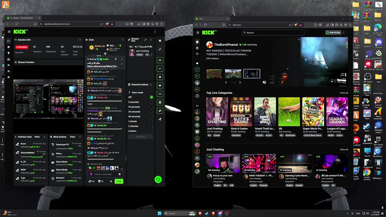Open the Slots & Casino category card
Image resolution: width=386 pixels, height=217 pixels.
pos(241,112)
